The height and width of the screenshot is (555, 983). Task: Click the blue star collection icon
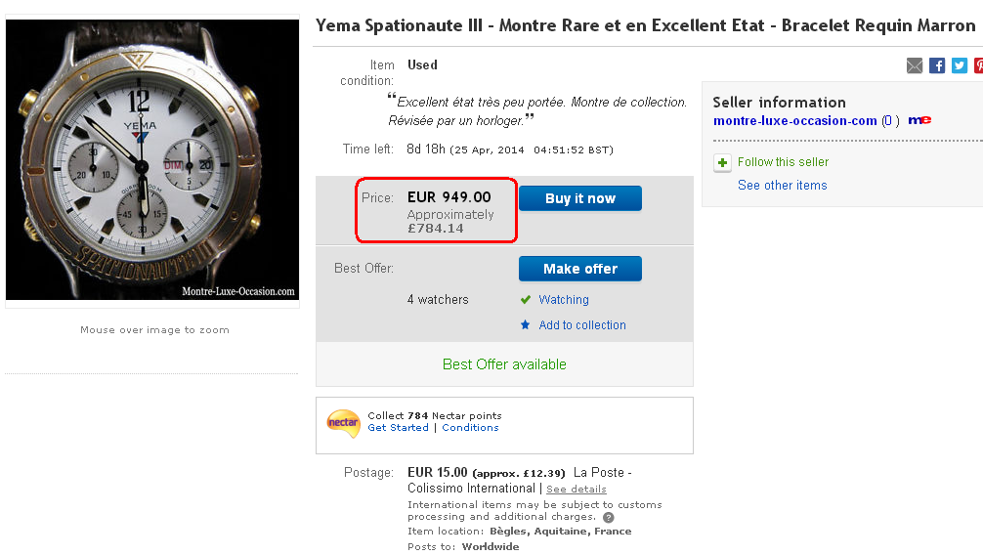click(x=526, y=325)
